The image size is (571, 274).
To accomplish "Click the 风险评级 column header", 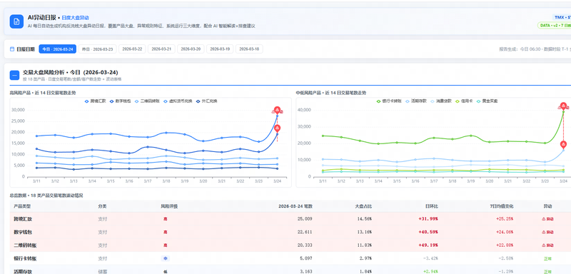I will click(x=169, y=206).
